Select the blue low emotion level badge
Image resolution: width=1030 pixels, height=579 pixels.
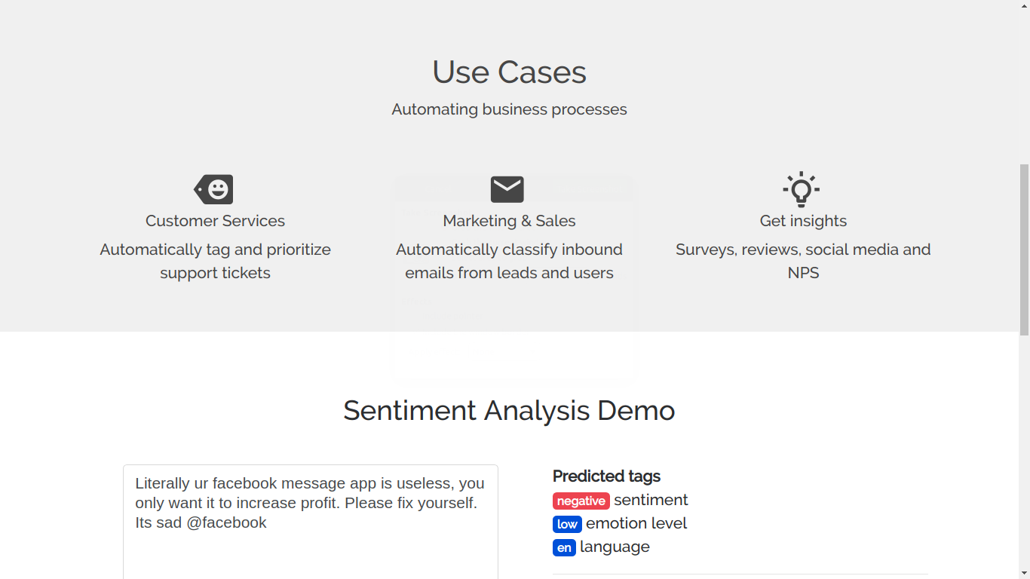pos(567,525)
